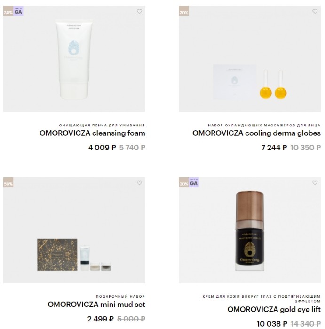Click the 50% discount badge on mud set
The height and width of the screenshot is (329, 325).
pos(8,182)
